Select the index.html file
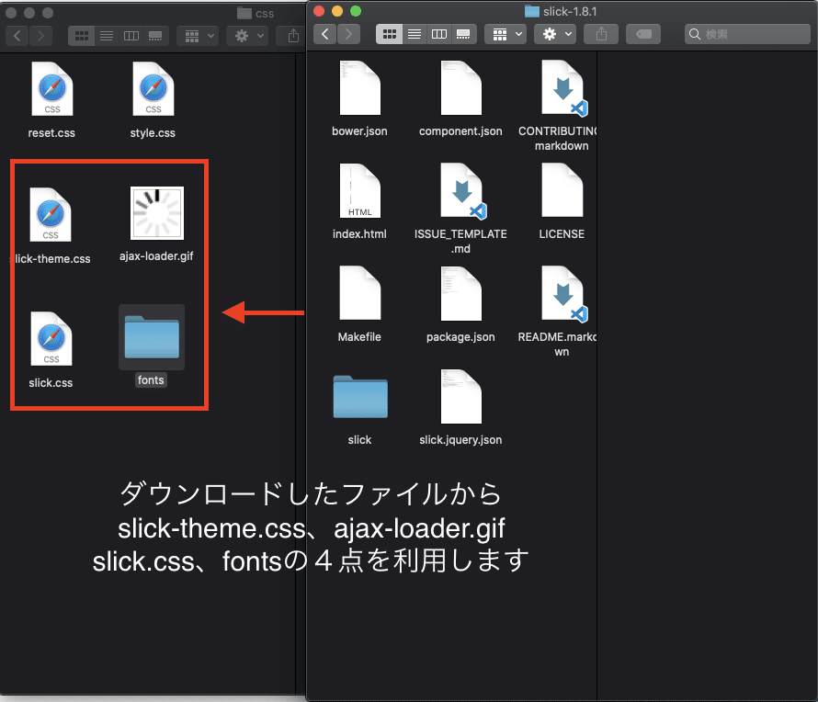Viewport: 818px width, 702px height. (x=359, y=191)
